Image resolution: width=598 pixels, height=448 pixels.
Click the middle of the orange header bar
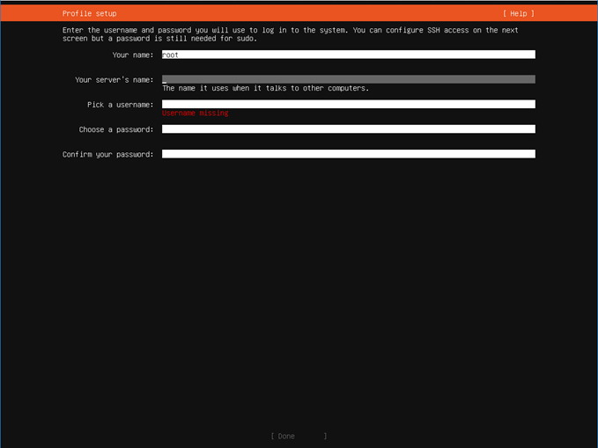point(299,13)
